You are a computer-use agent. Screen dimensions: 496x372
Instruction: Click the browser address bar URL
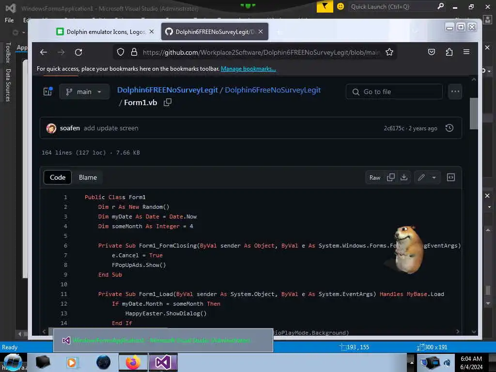[x=261, y=52]
